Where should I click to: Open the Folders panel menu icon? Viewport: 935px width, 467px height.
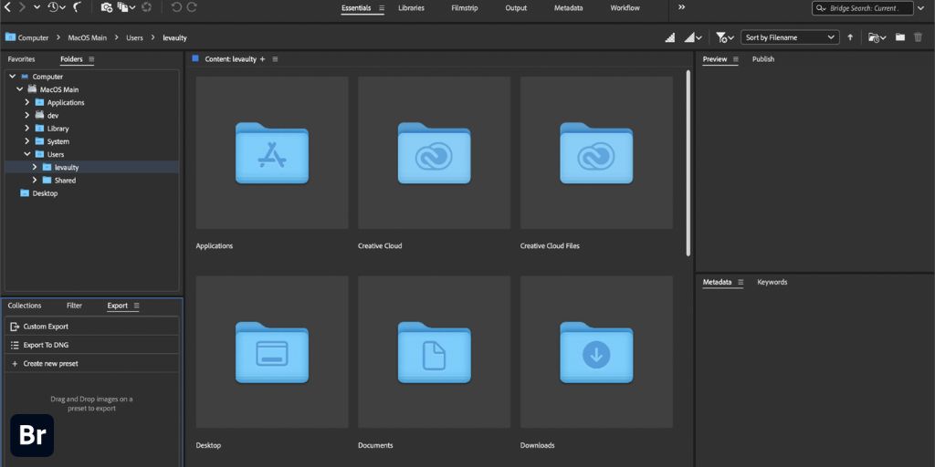pos(91,59)
